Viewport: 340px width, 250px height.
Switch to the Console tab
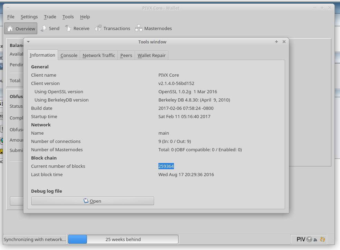coord(69,55)
